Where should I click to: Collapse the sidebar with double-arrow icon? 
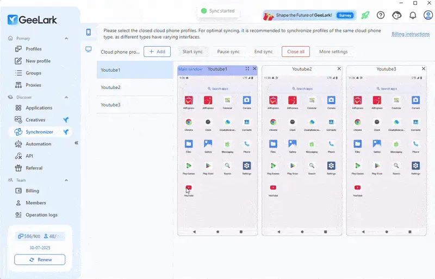tap(76, 143)
